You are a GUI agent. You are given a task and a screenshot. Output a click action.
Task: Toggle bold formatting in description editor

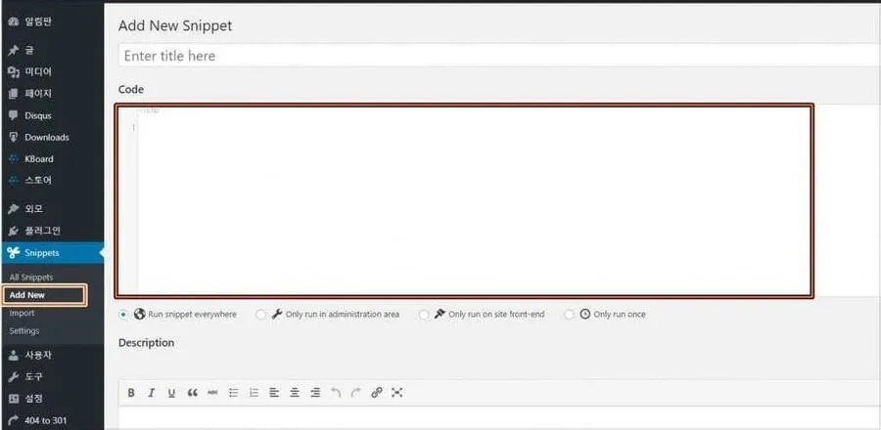point(131,393)
